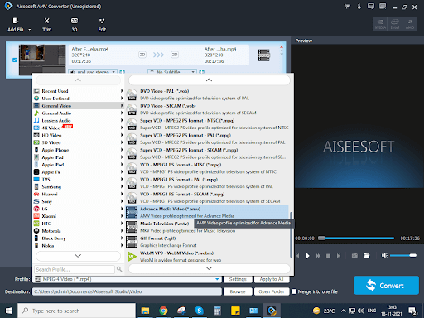The width and height of the screenshot is (424, 318).
Task: Open the Profile combo box dropdown
Action: [x=217, y=279]
